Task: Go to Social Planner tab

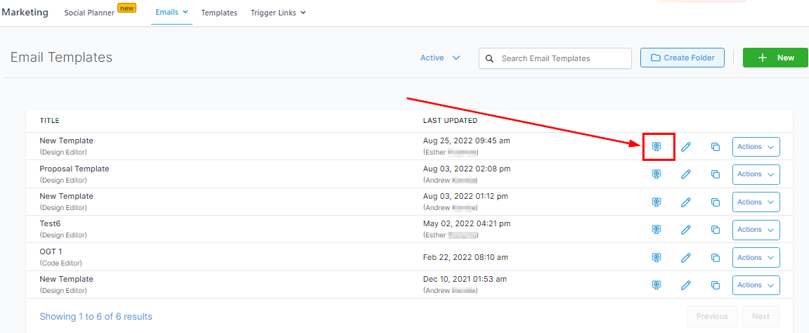Action: [89, 13]
